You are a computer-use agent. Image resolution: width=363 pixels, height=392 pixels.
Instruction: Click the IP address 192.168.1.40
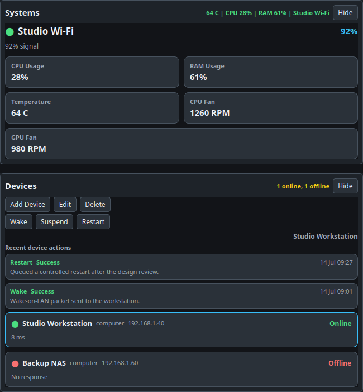146,323
